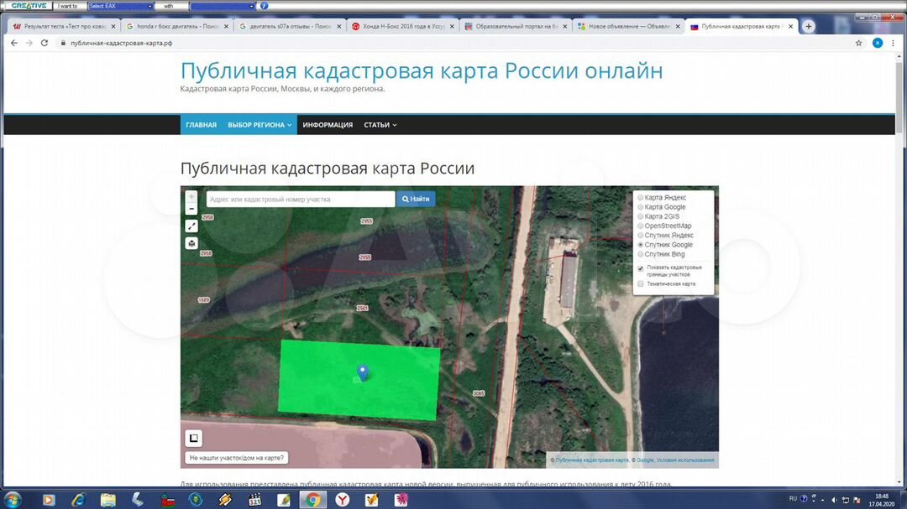The width and height of the screenshot is (907, 509).
Task: Bookmark page using the star icon
Action: [x=858, y=43]
